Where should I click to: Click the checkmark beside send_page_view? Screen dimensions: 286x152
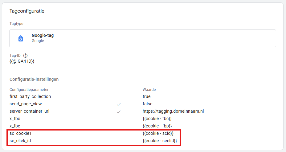click(x=119, y=104)
